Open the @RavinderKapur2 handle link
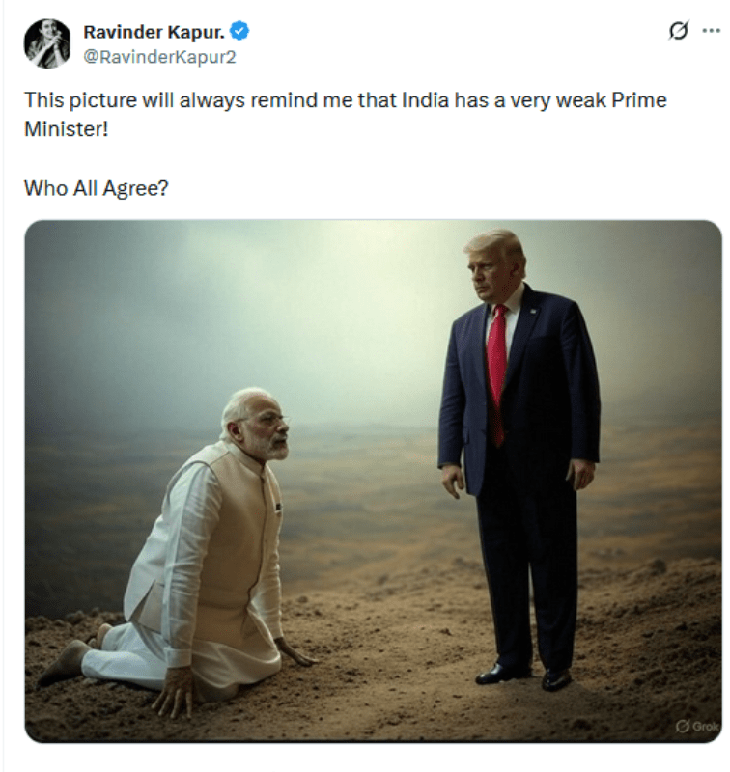 159,57
